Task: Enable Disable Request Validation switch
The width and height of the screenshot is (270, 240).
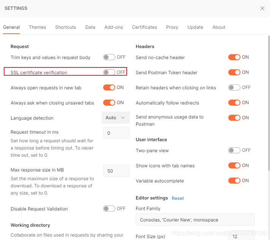Action: pos(109,209)
